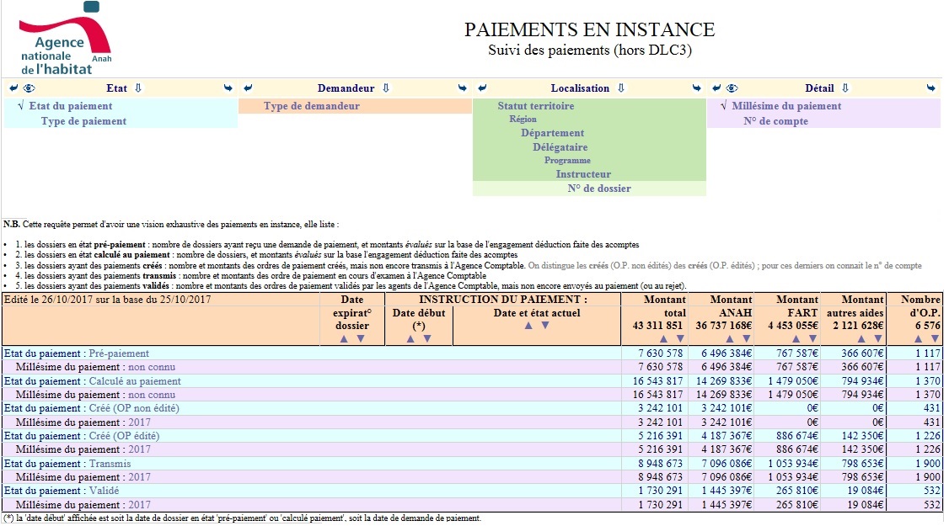Click the grand total value 43 311 851
This screenshot has width=949, height=526.
tap(659, 326)
